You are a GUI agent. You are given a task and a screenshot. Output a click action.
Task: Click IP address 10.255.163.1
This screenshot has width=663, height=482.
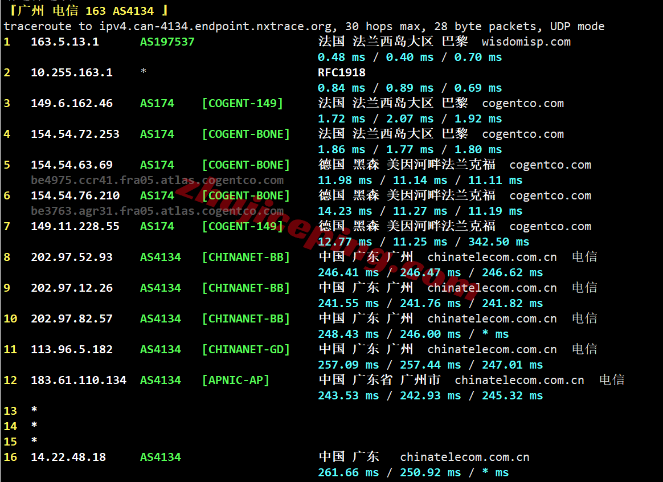point(71,73)
